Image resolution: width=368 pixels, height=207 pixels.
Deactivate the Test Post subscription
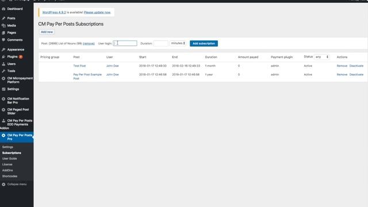[356, 66]
